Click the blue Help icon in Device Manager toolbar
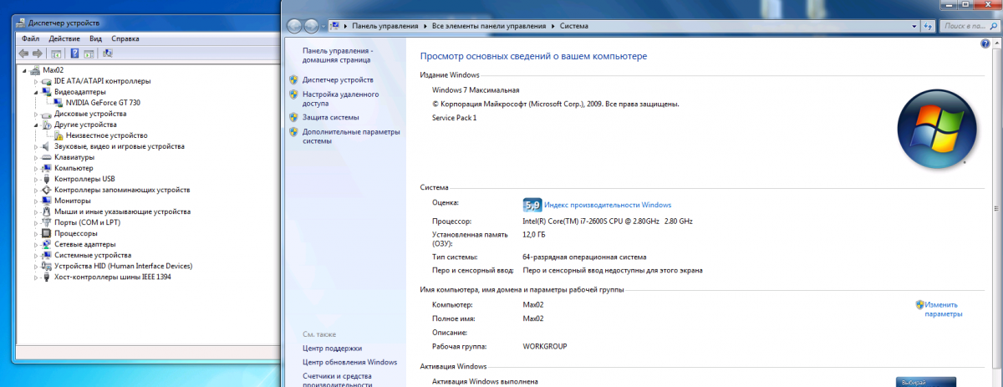This screenshot has height=387, width=1003. pyautogui.click(x=74, y=53)
